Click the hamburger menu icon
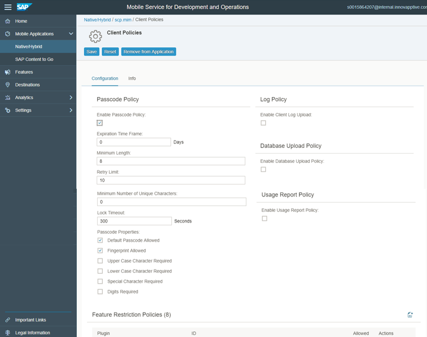The height and width of the screenshot is (337, 427). pos(8,7)
